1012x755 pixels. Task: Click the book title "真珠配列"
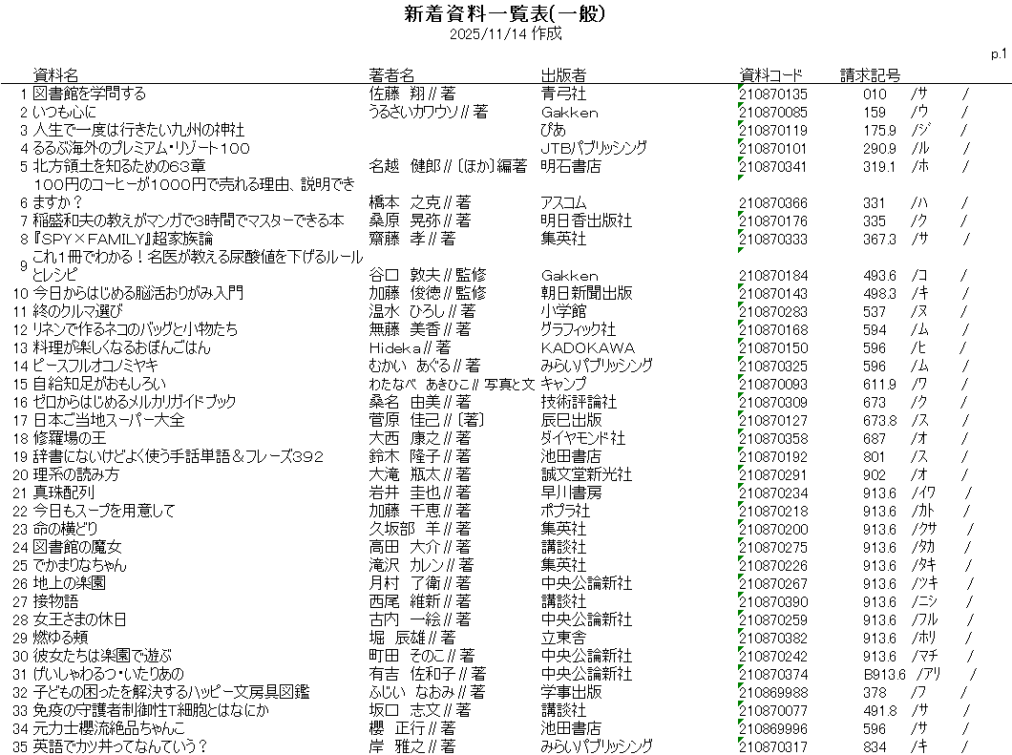pyautogui.click(x=64, y=493)
